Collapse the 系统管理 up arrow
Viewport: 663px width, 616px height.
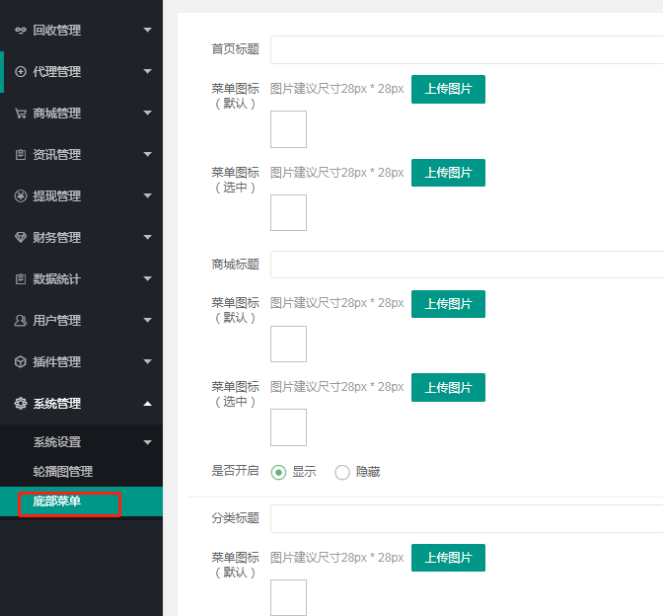(x=148, y=404)
